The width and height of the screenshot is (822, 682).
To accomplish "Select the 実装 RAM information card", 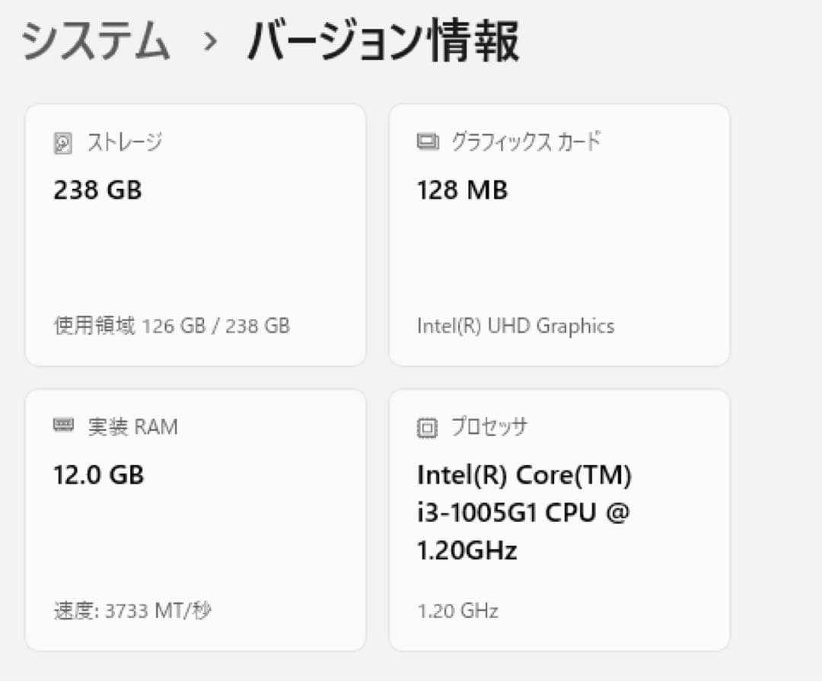I will coord(195,518).
